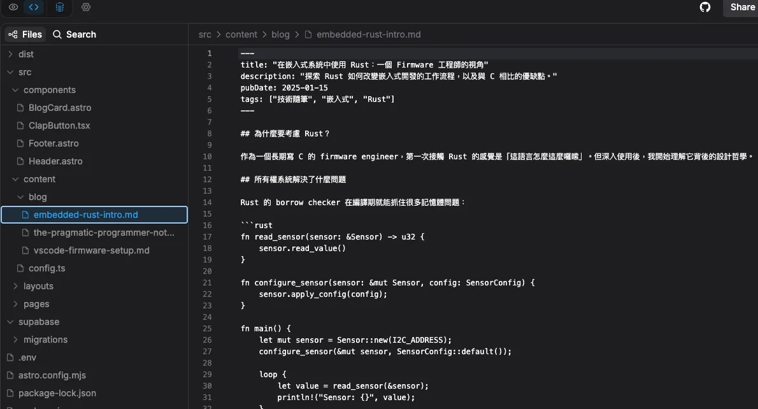
Task: Switch to the preview eye view
Action: pos(13,7)
